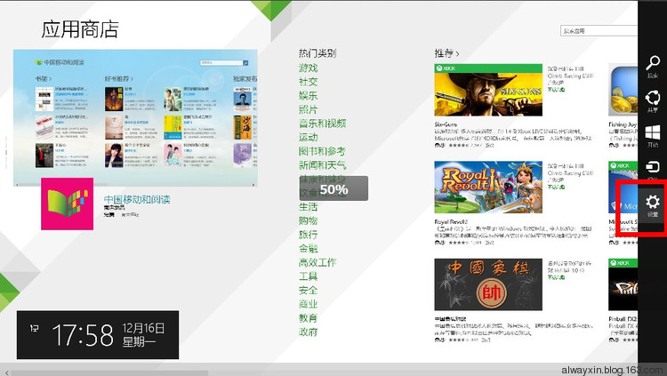Browse the 运动 category

pyautogui.click(x=308, y=138)
